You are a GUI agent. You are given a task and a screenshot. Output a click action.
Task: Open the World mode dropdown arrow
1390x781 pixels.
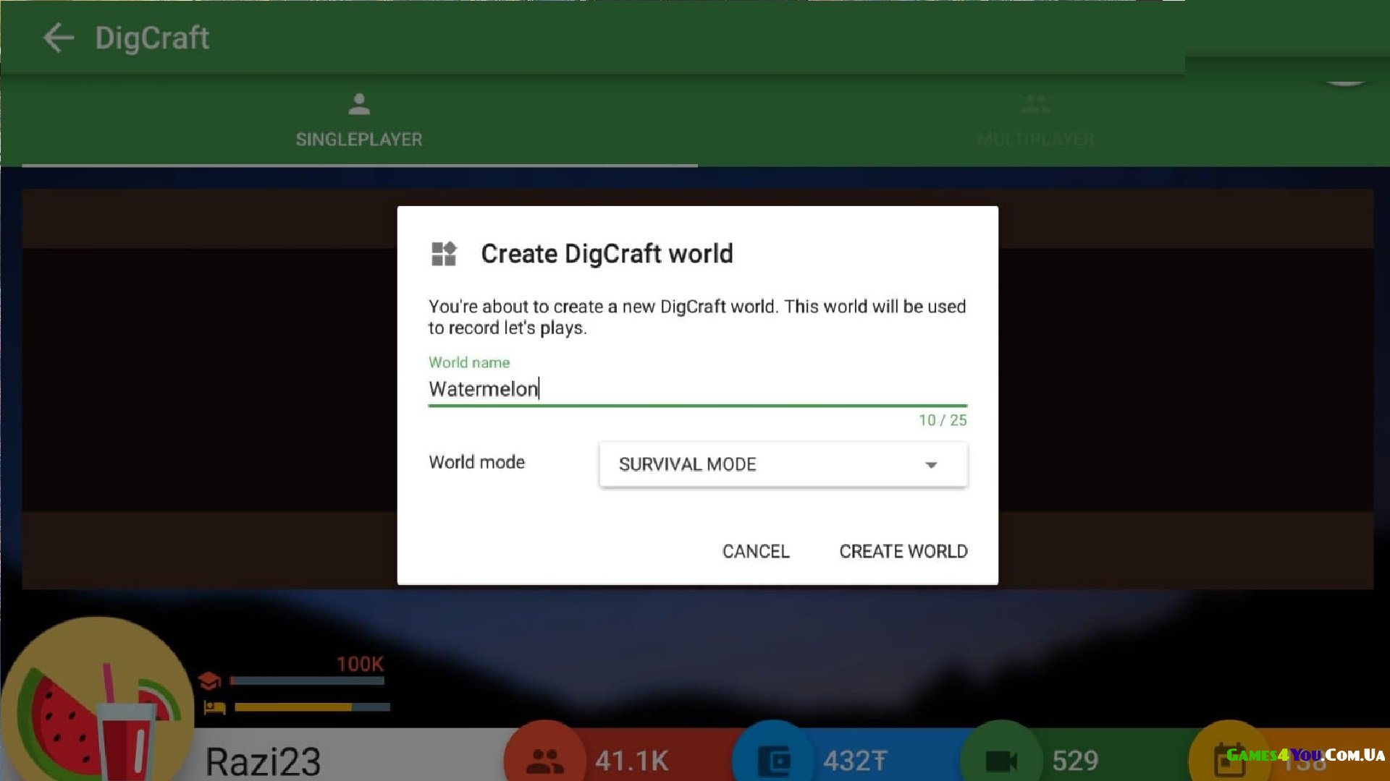(931, 465)
